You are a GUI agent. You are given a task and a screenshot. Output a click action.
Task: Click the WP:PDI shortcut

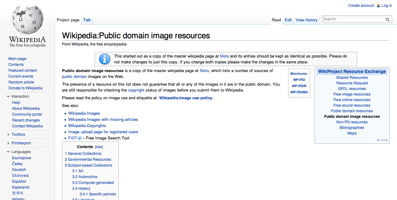[299, 80]
